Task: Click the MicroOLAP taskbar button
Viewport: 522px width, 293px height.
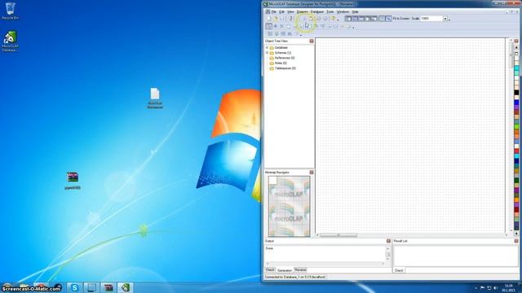Action: 125,287
